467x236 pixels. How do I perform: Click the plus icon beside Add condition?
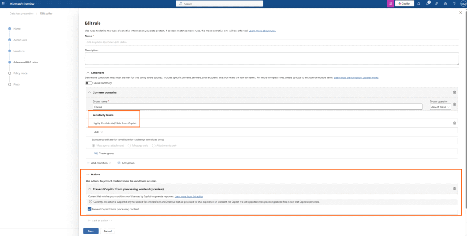point(88,163)
